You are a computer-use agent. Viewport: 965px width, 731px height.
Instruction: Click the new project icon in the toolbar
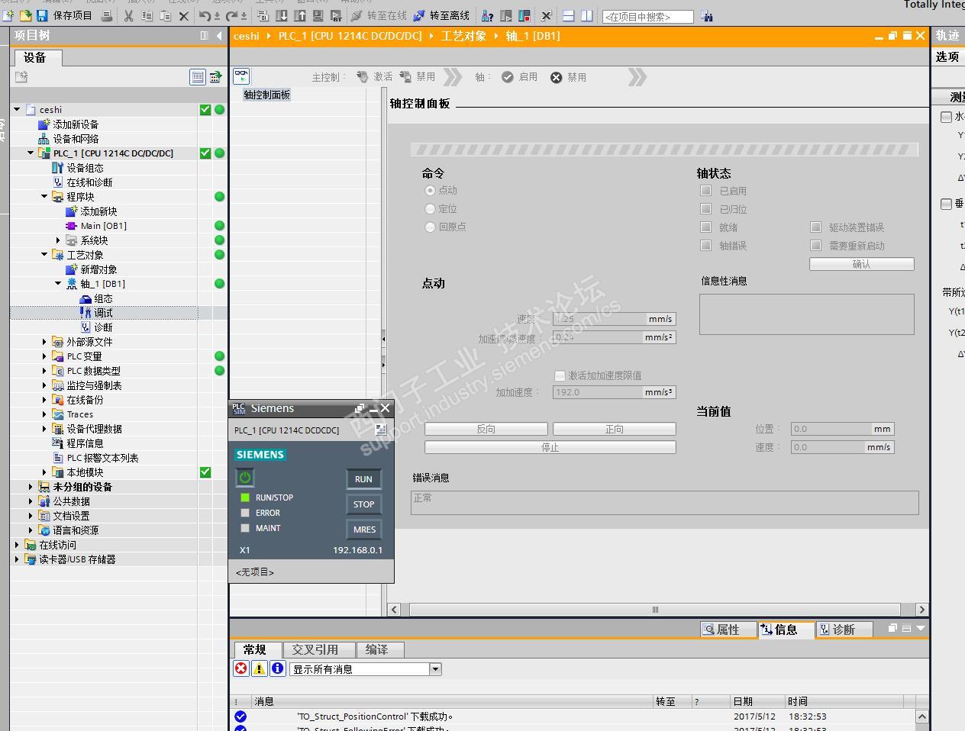[8, 15]
